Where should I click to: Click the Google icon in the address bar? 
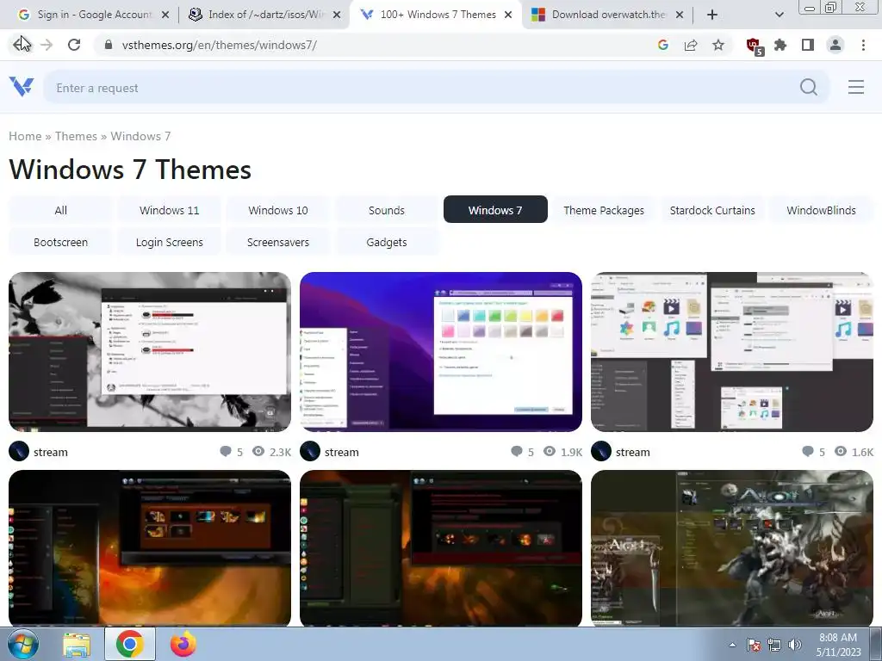pos(662,45)
